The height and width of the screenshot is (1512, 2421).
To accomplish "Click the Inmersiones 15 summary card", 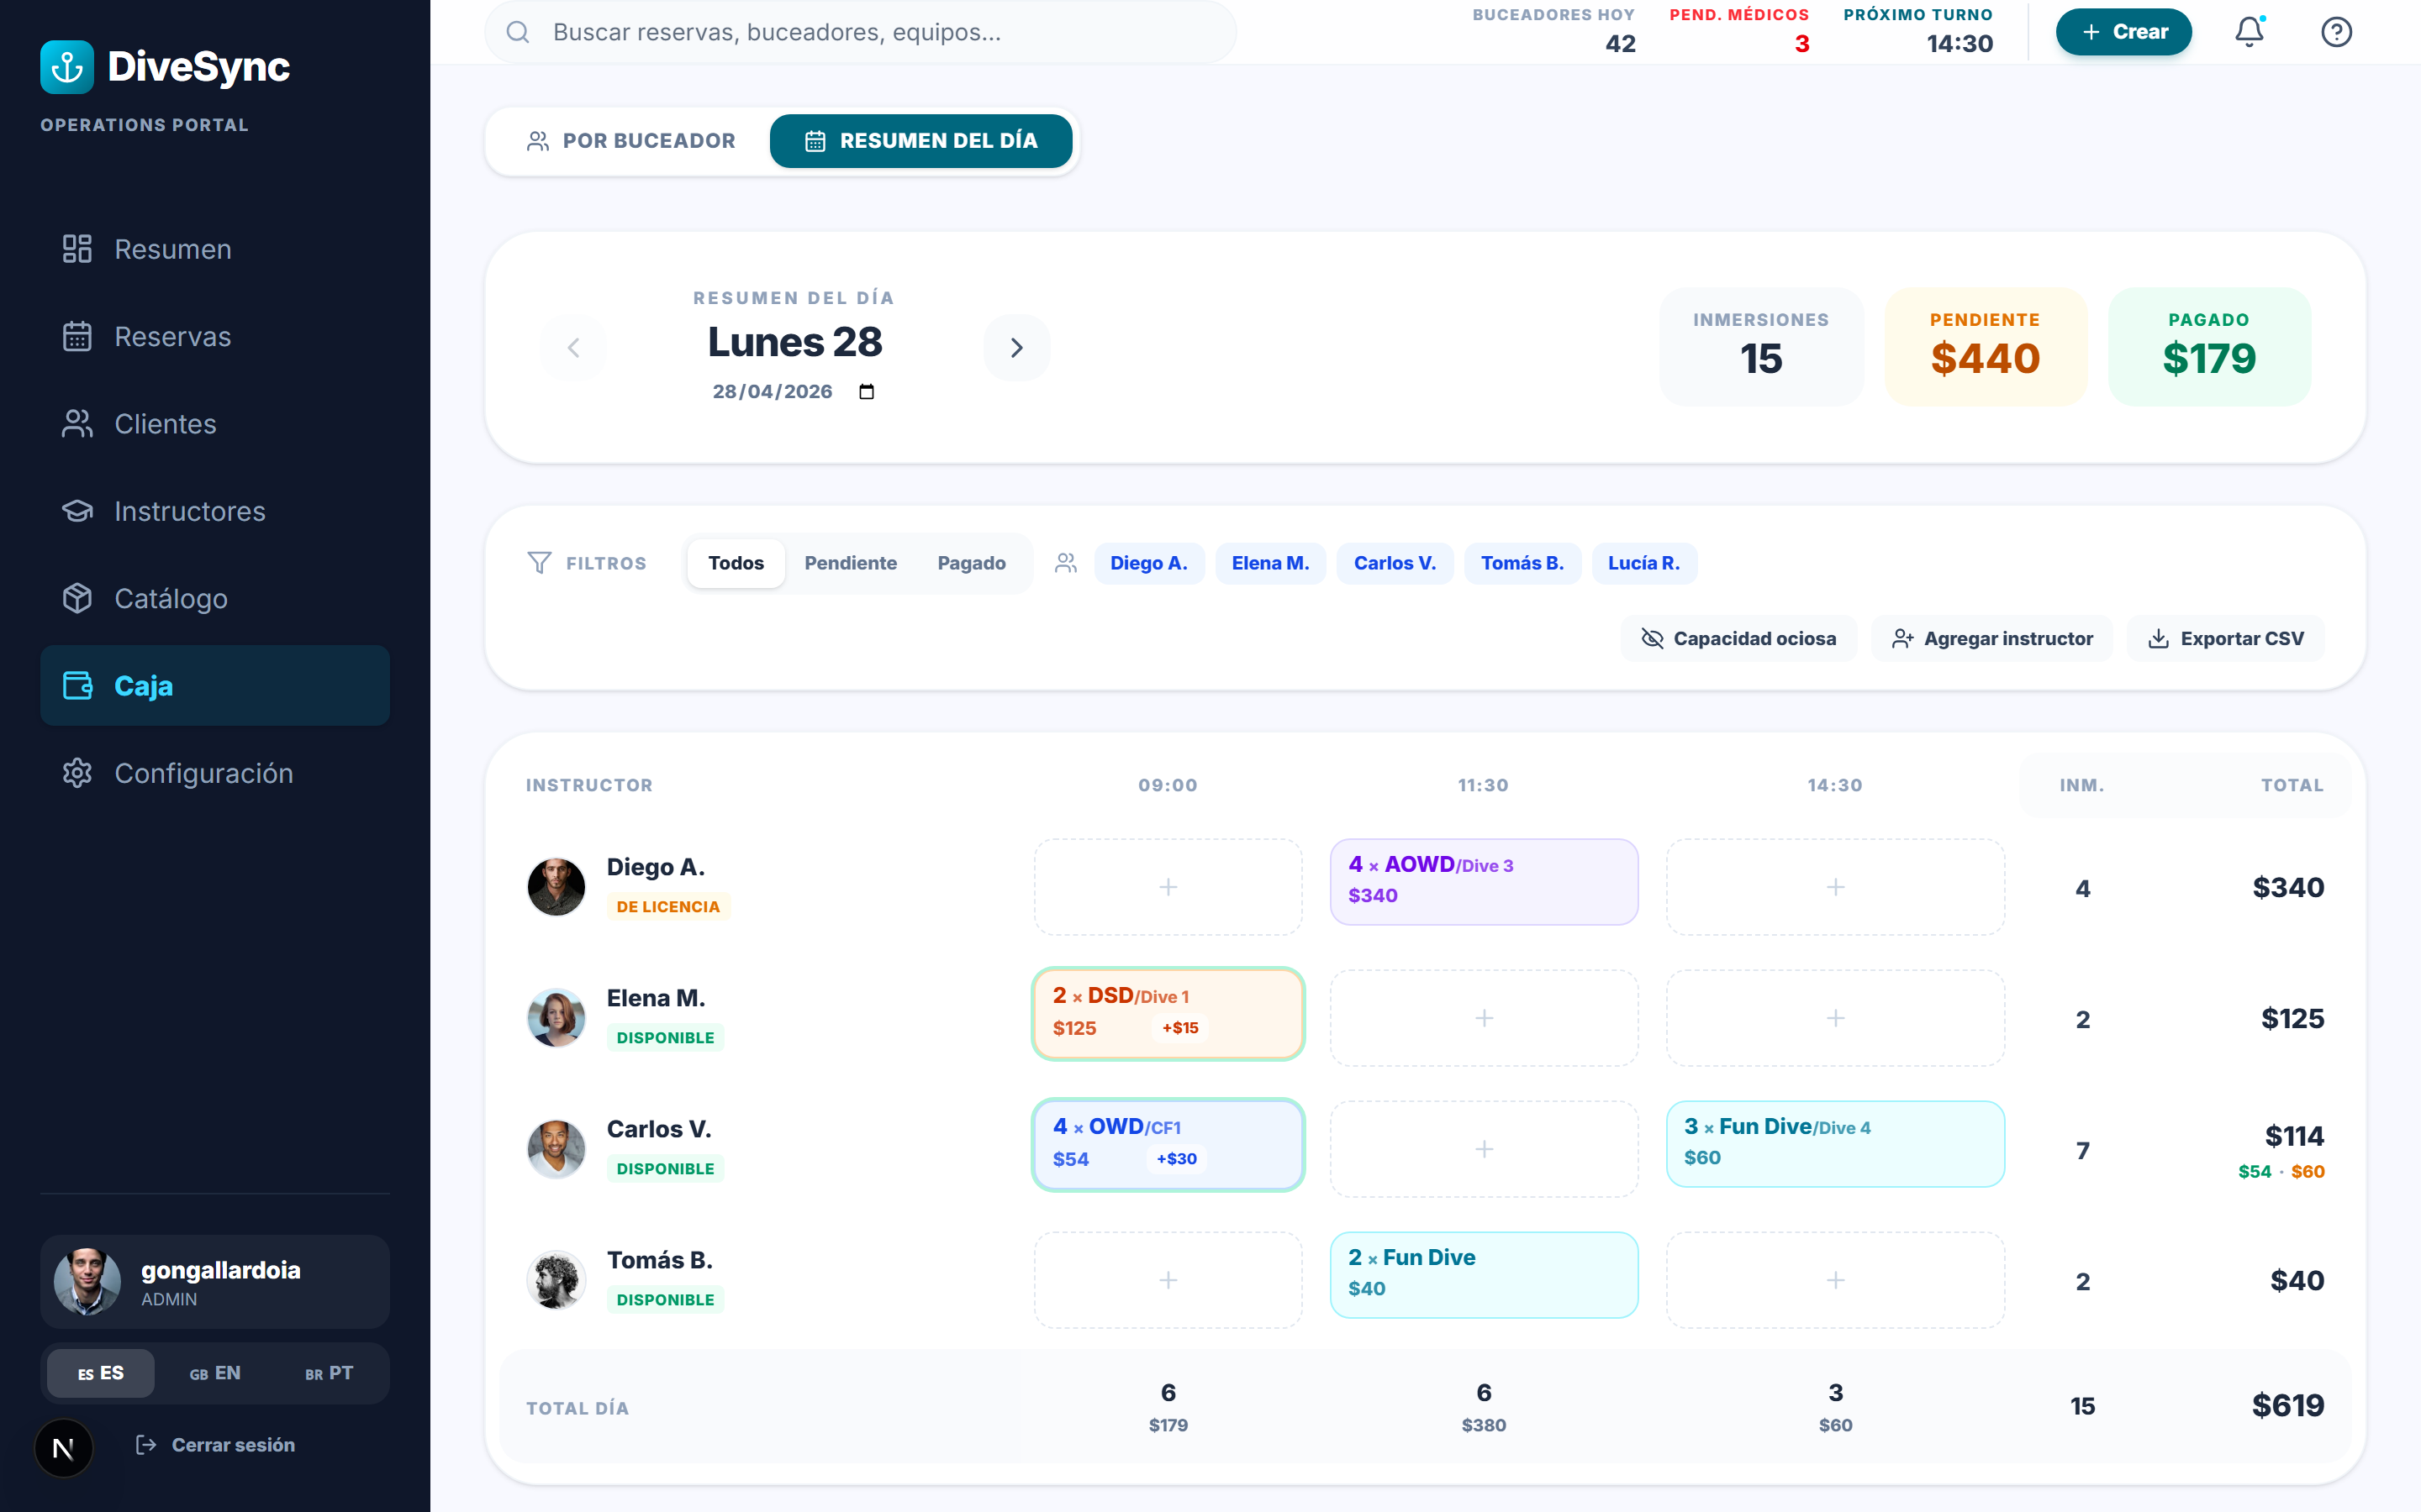I will (1761, 347).
